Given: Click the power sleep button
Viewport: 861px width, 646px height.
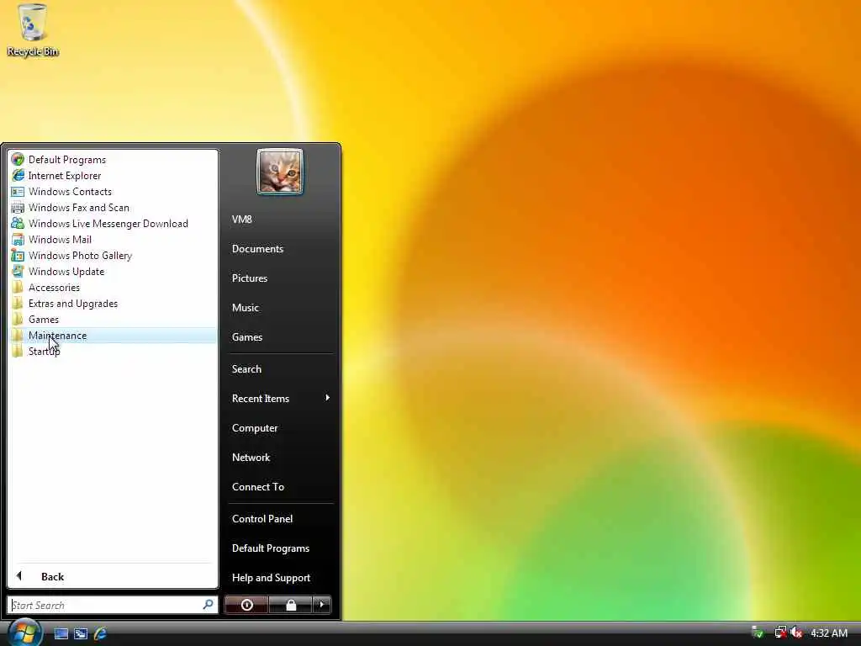Looking at the screenshot, I should (246, 605).
